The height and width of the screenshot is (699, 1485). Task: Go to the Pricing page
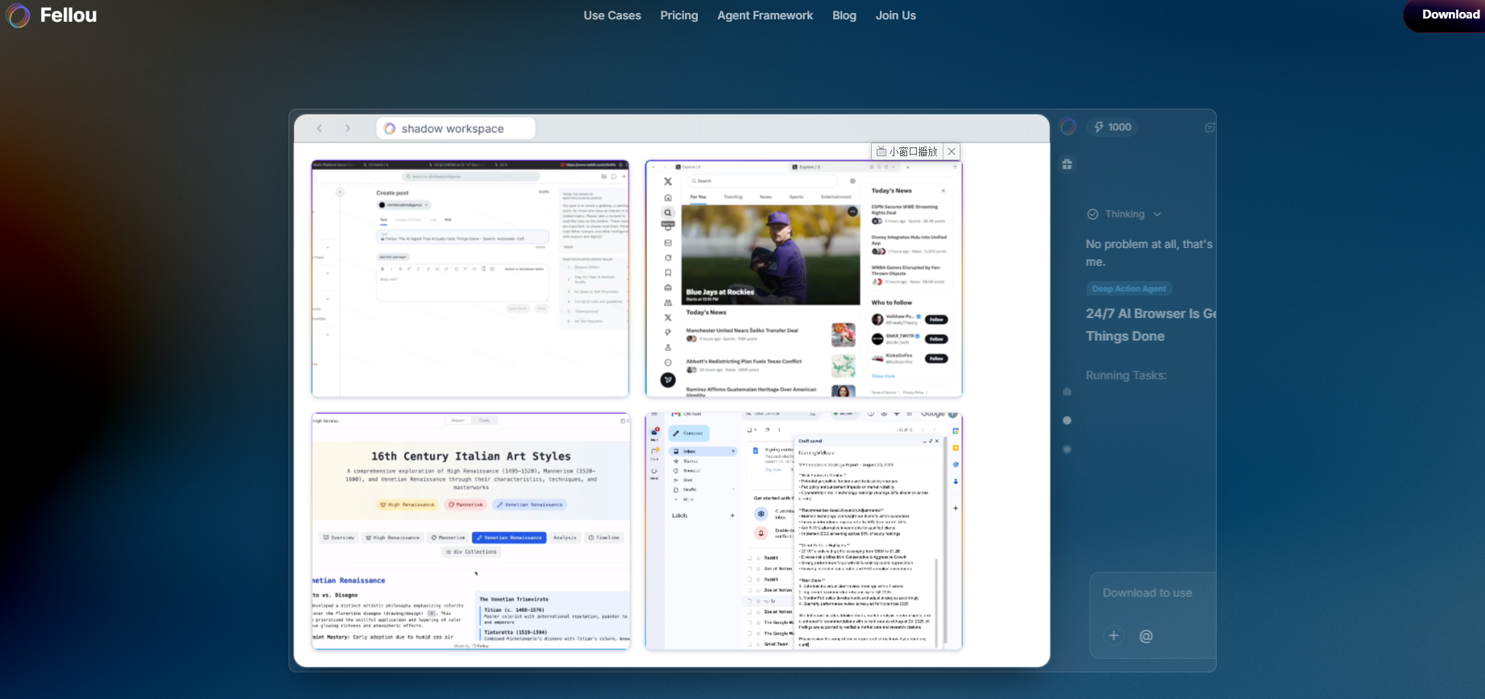[x=678, y=15]
